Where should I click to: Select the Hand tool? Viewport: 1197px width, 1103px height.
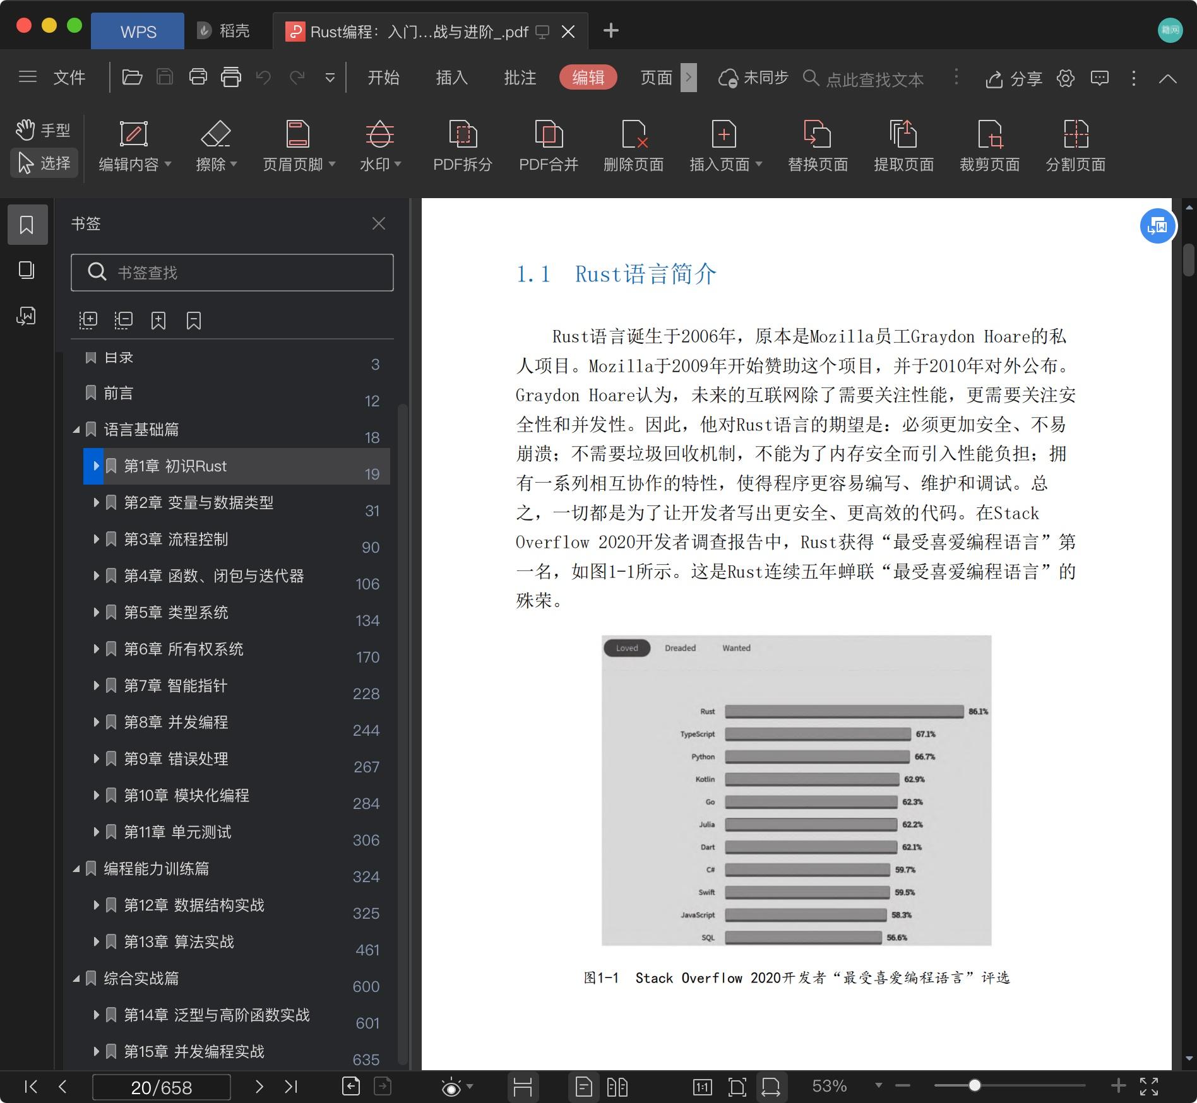coord(43,130)
